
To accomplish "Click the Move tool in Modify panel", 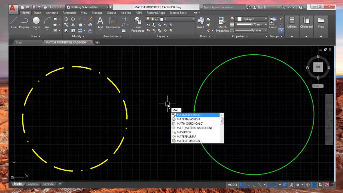I will [x=66, y=19].
